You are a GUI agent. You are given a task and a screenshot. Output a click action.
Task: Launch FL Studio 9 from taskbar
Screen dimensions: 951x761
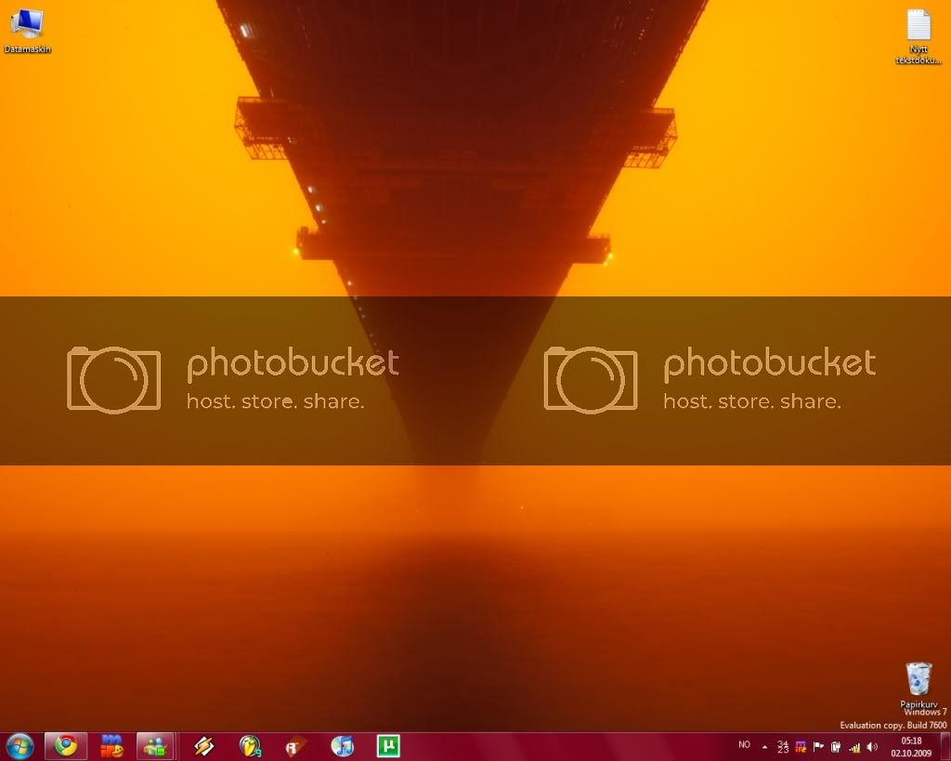pos(249,746)
